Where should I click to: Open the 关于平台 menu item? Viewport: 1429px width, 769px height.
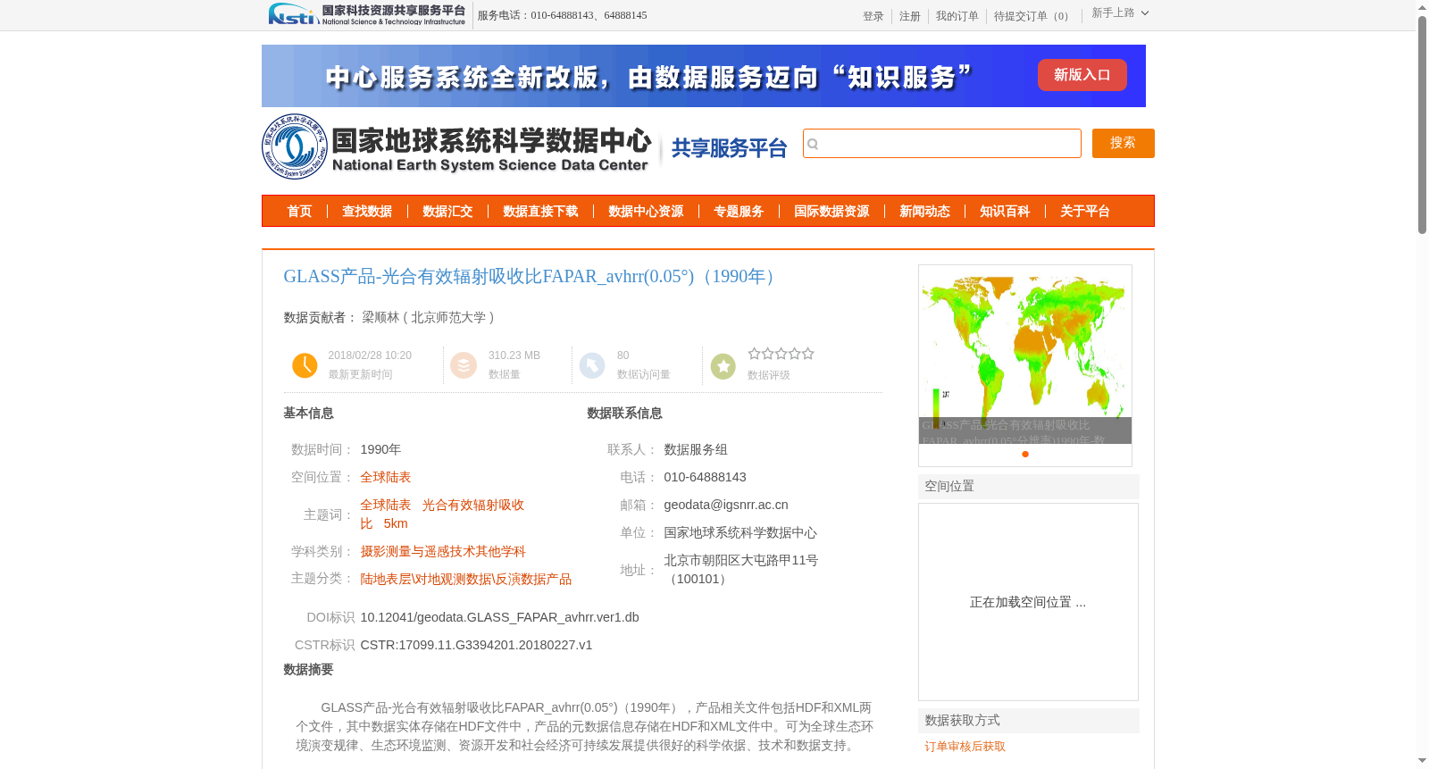[1085, 212]
